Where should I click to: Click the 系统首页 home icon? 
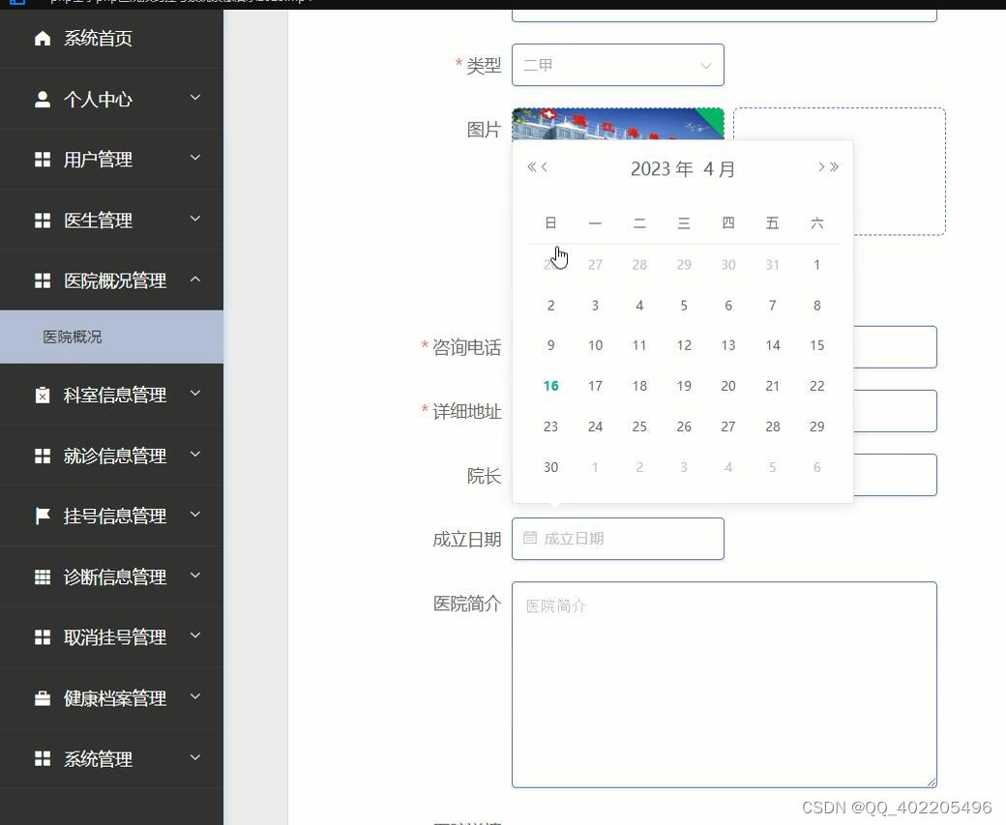coord(43,38)
